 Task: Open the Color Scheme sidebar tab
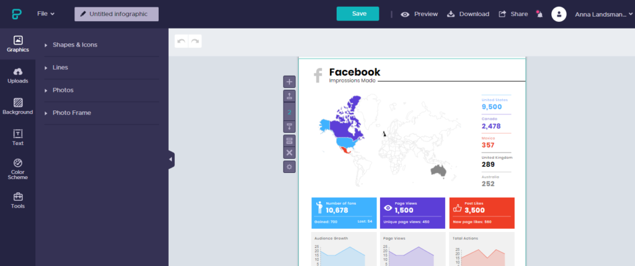click(18, 169)
